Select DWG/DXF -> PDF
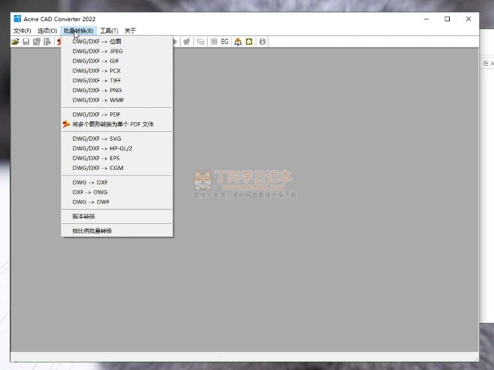Image resolution: width=494 pixels, height=370 pixels. pyautogui.click(x=117, y=115)
